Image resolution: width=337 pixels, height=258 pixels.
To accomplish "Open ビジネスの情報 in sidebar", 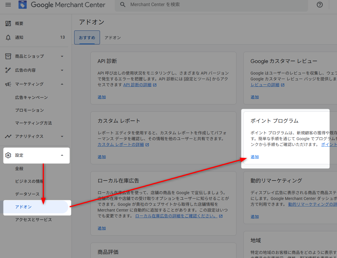I will pyautogui.click(x=29, y=181).
